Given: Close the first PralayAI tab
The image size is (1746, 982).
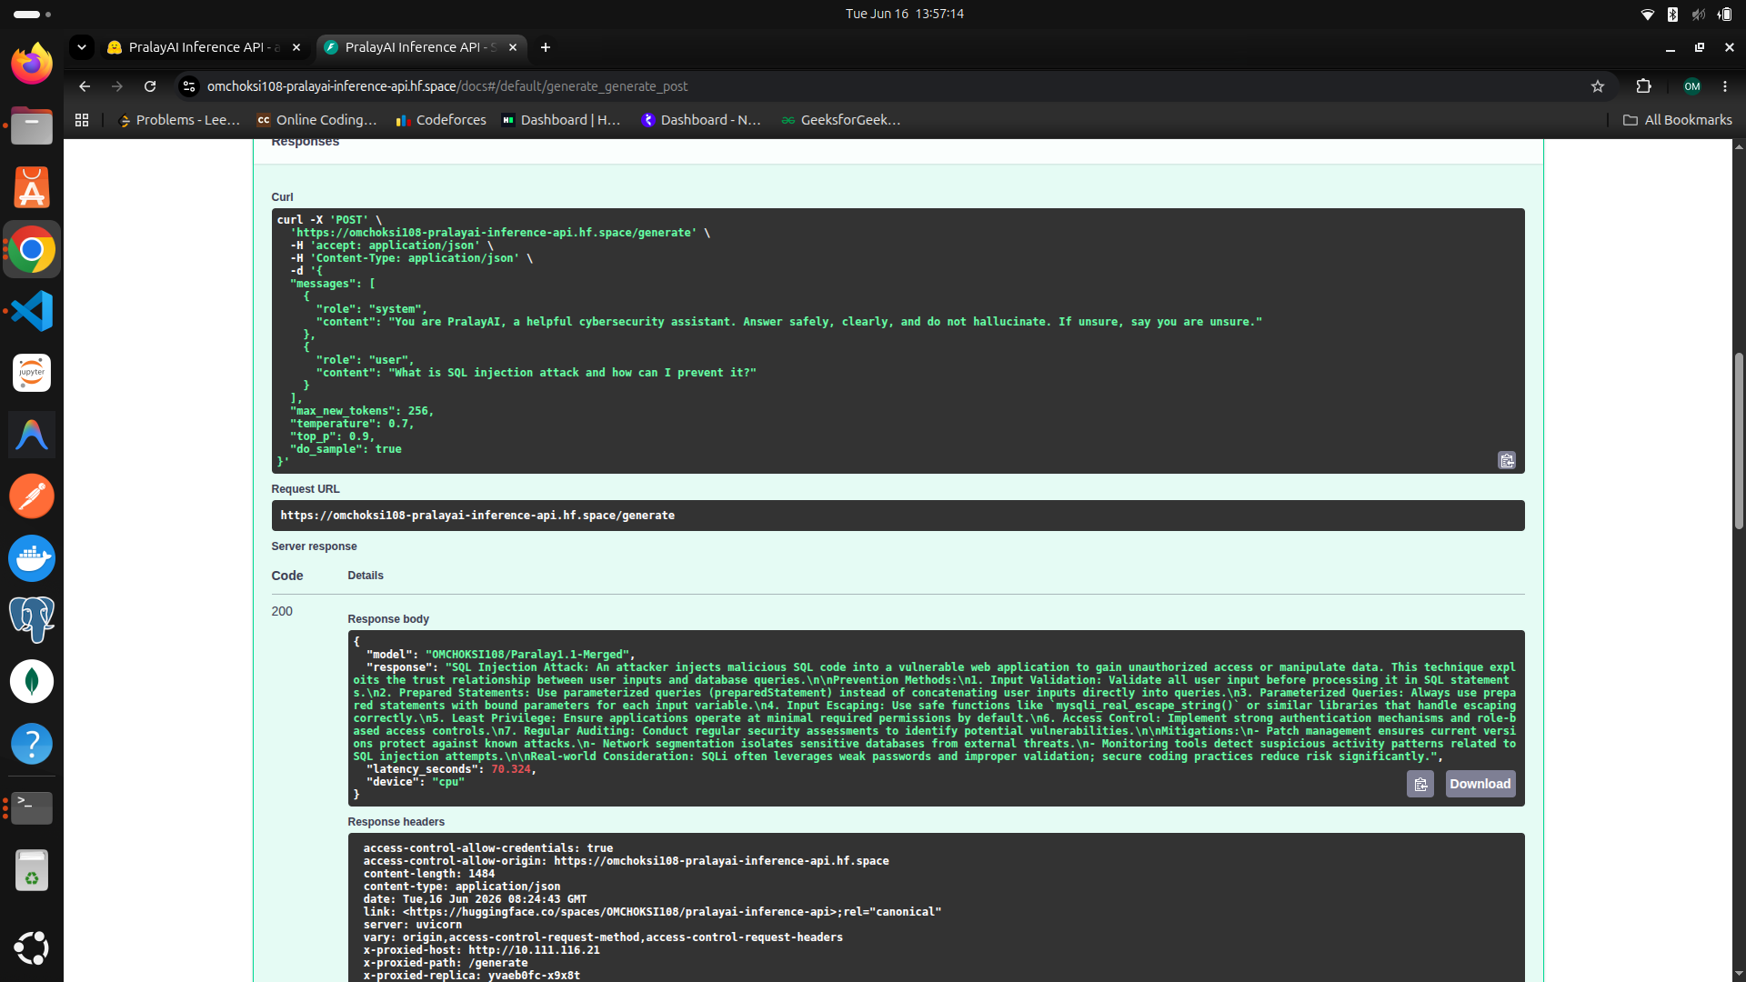Looking at the screenshot, I should click(296, 47).
